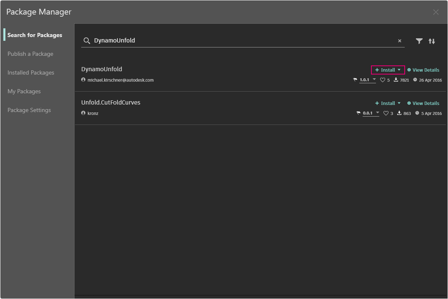The height and width of the screenshot is (299, 448).
Task: Expand the 1.0.1 version selector
Action: pyautogui.click(x=374, y=80)
